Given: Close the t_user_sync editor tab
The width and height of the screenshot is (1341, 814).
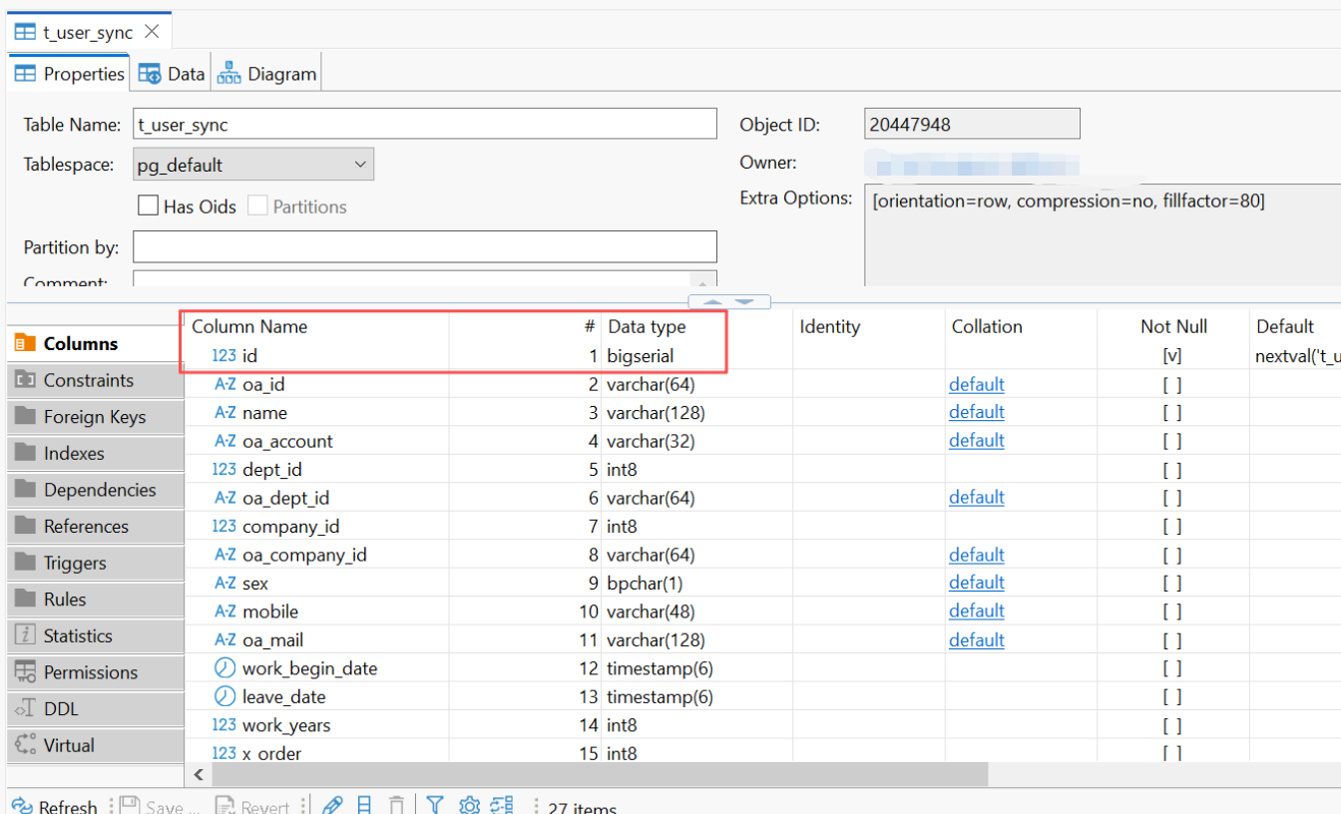Looking at the screenshot, I should point(152,32).
